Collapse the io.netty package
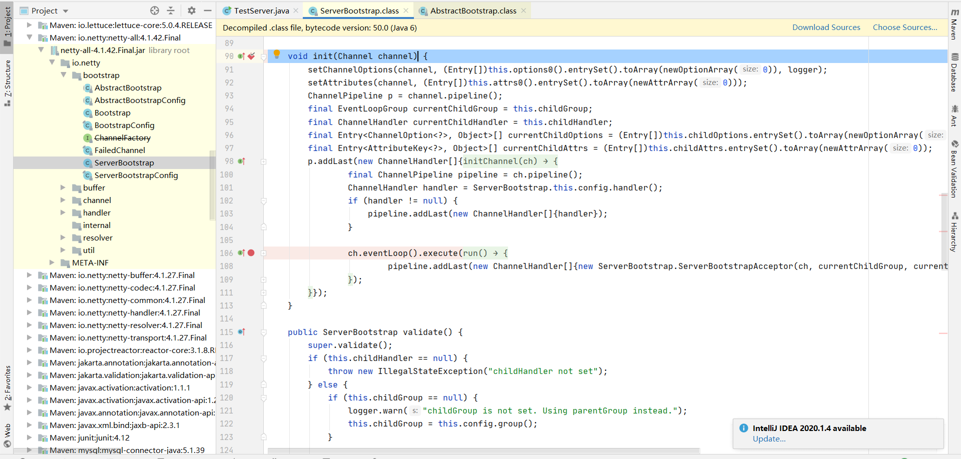The image size is (961, 459). coord(52,62)
